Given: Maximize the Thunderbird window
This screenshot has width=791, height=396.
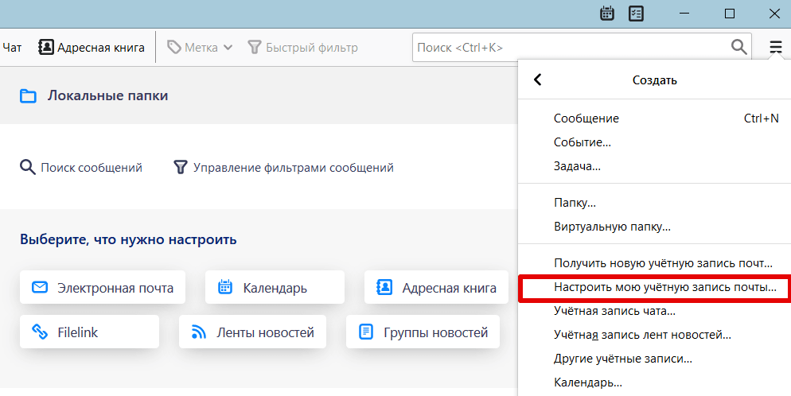Looking at the screenshot, I should click(730, 14).
